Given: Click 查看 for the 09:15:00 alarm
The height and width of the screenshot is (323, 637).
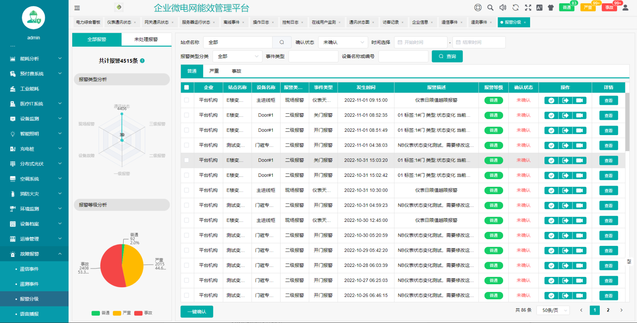Looking at the screenshot, I should pyautogui.click(x=609, y=100).
